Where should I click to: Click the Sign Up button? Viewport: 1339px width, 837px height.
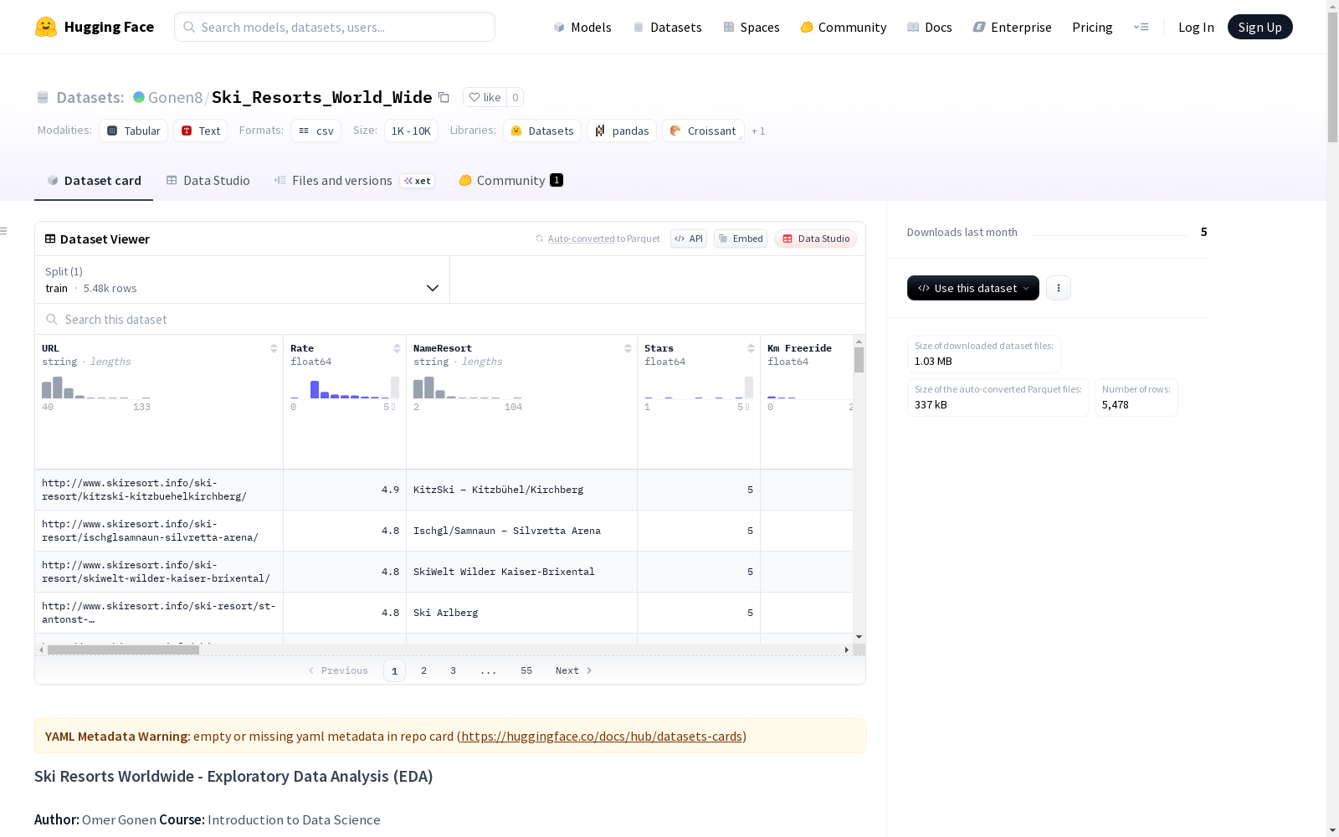pos(1260,27)
